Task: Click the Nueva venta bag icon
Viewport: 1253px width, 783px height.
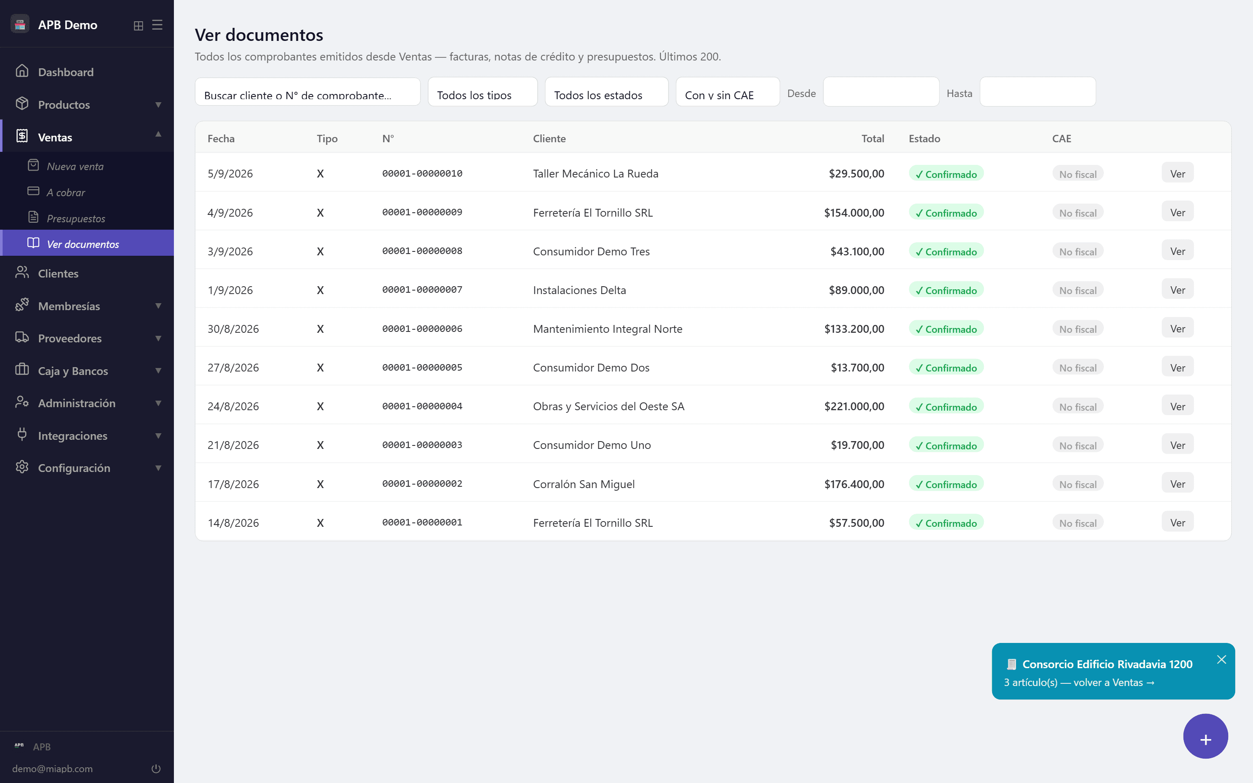Action: (33, 165)
